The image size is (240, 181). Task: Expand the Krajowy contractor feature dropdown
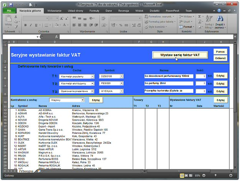pyautogui.click(x=82, y=100)
